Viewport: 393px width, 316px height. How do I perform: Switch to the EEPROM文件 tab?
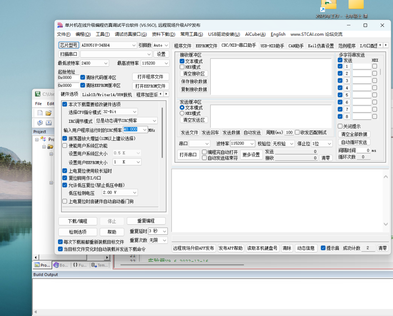click(206, 45)
